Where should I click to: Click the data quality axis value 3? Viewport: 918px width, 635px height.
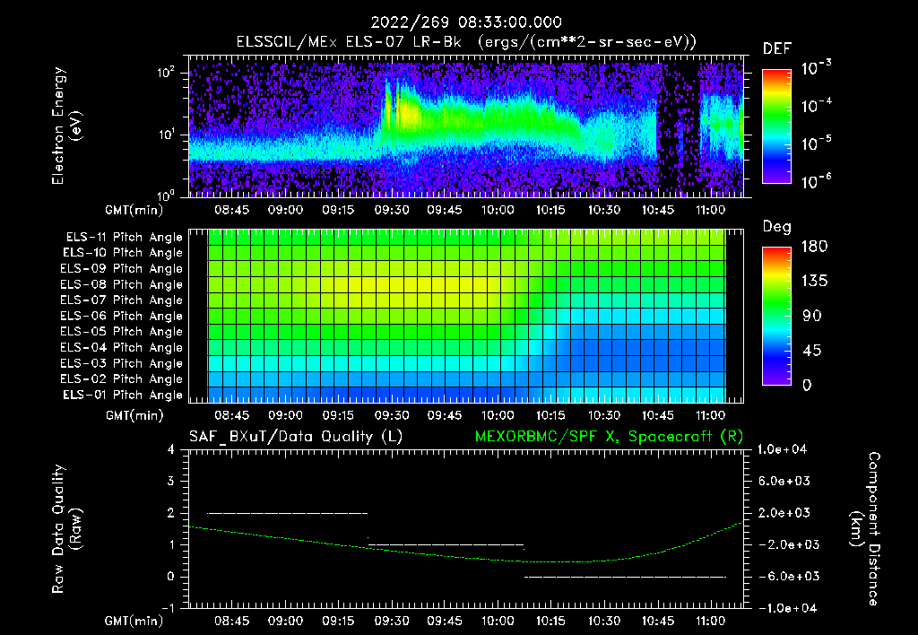pos(171,481)
